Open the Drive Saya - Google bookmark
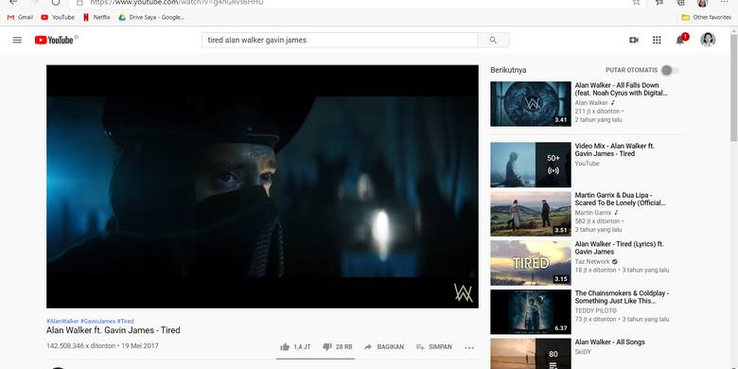 (151, 17)
